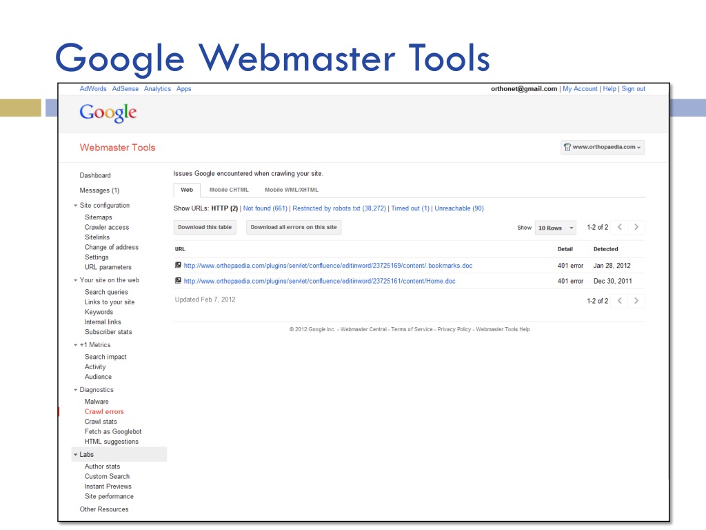Click Sign out link
This screenshot has height=530, width=706.
[x=634, y=89]
